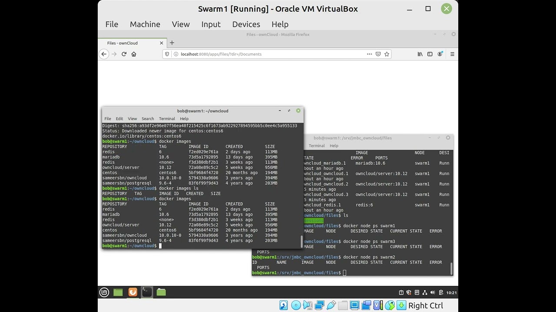Click VirtualBox mouse integration status icon
This screenshot has height=312, width=556.
click(x=390, y=305)
